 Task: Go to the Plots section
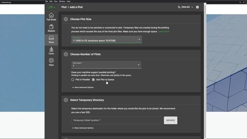(51, 40)
